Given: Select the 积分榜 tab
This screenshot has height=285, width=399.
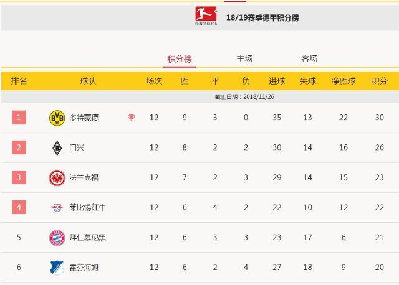Looking at the screenshot, I should click(180, 59).
